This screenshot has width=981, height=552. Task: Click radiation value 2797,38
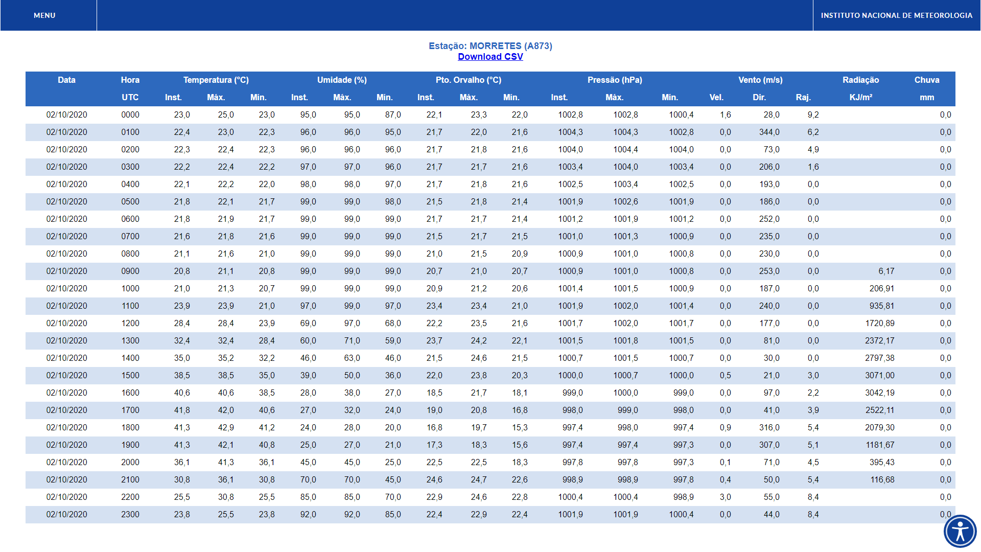[x=879, y=358]
